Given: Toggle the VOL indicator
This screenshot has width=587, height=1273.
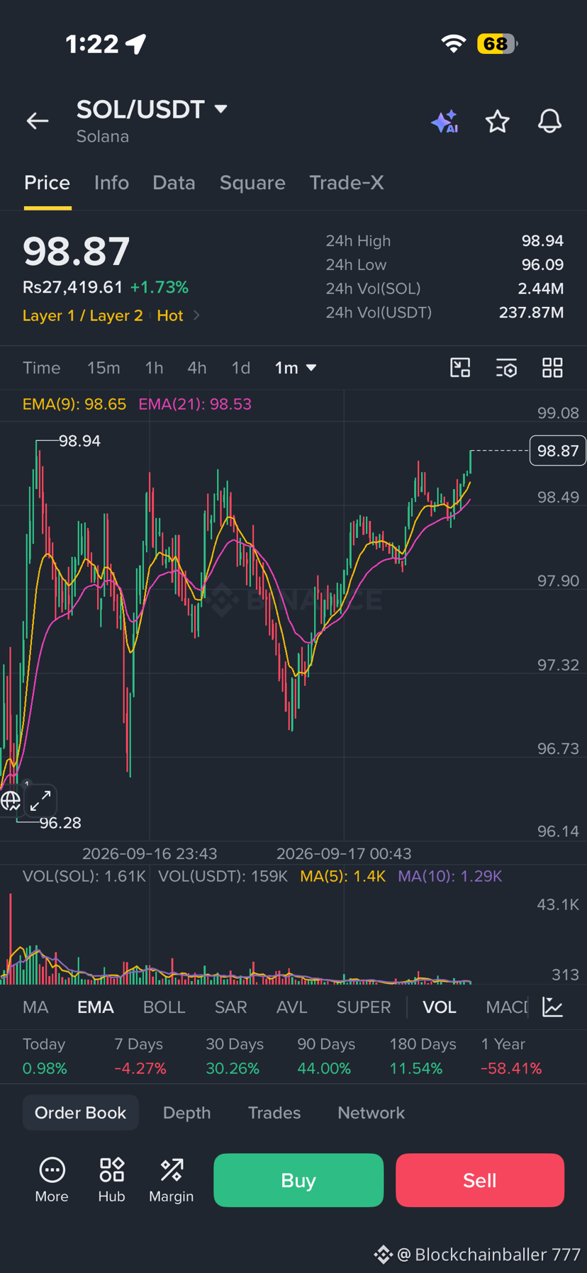Looking at the screenshot, I should 440,1007.
